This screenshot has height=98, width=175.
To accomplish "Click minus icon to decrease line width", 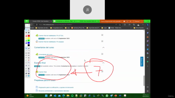I will 29,66.
